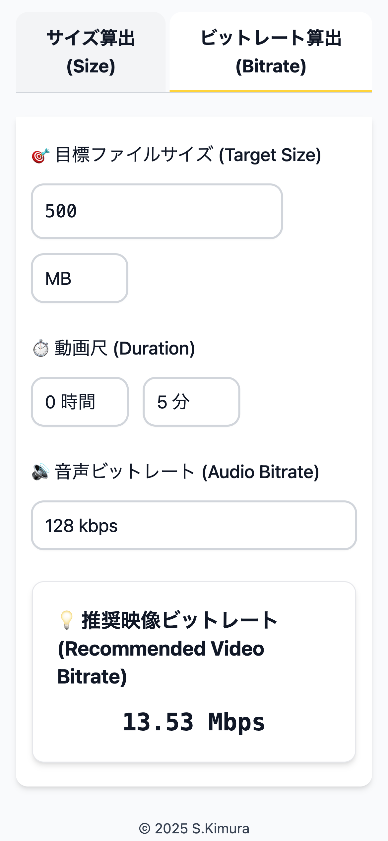The image size is (388, 841).
Task: Expand the 0 時間 hours dropdown
Action: click(x=80, y=402)
